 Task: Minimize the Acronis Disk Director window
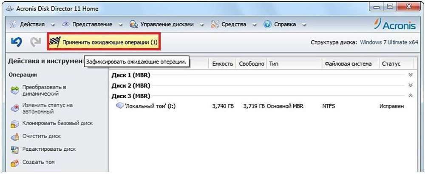[x=377, y=6]
